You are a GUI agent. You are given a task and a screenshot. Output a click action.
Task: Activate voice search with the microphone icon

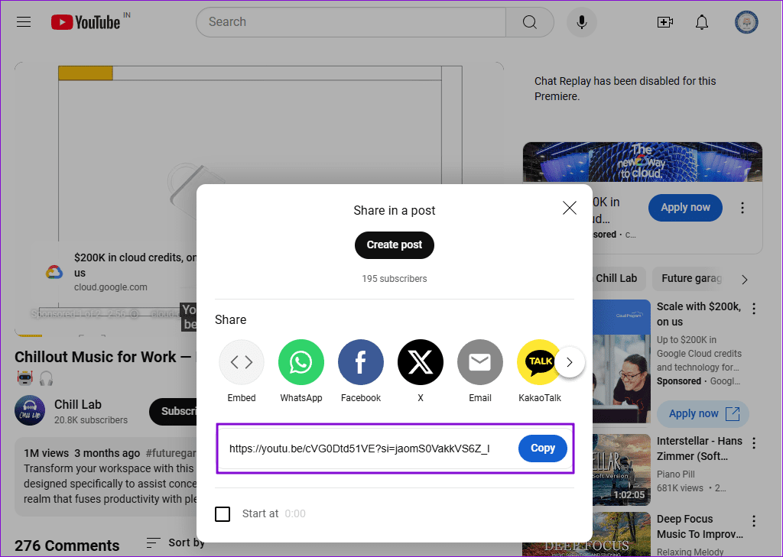581,21
